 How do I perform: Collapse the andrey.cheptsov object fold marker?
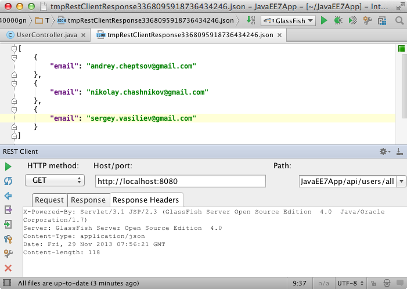[x=15, y=57]
